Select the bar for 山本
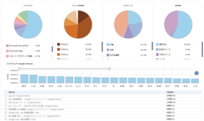 195,81
